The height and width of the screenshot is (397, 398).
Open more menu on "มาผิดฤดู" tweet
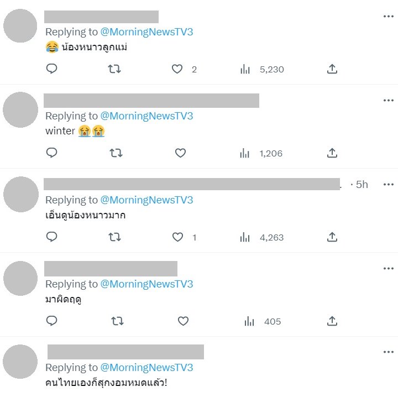[388, 269]
